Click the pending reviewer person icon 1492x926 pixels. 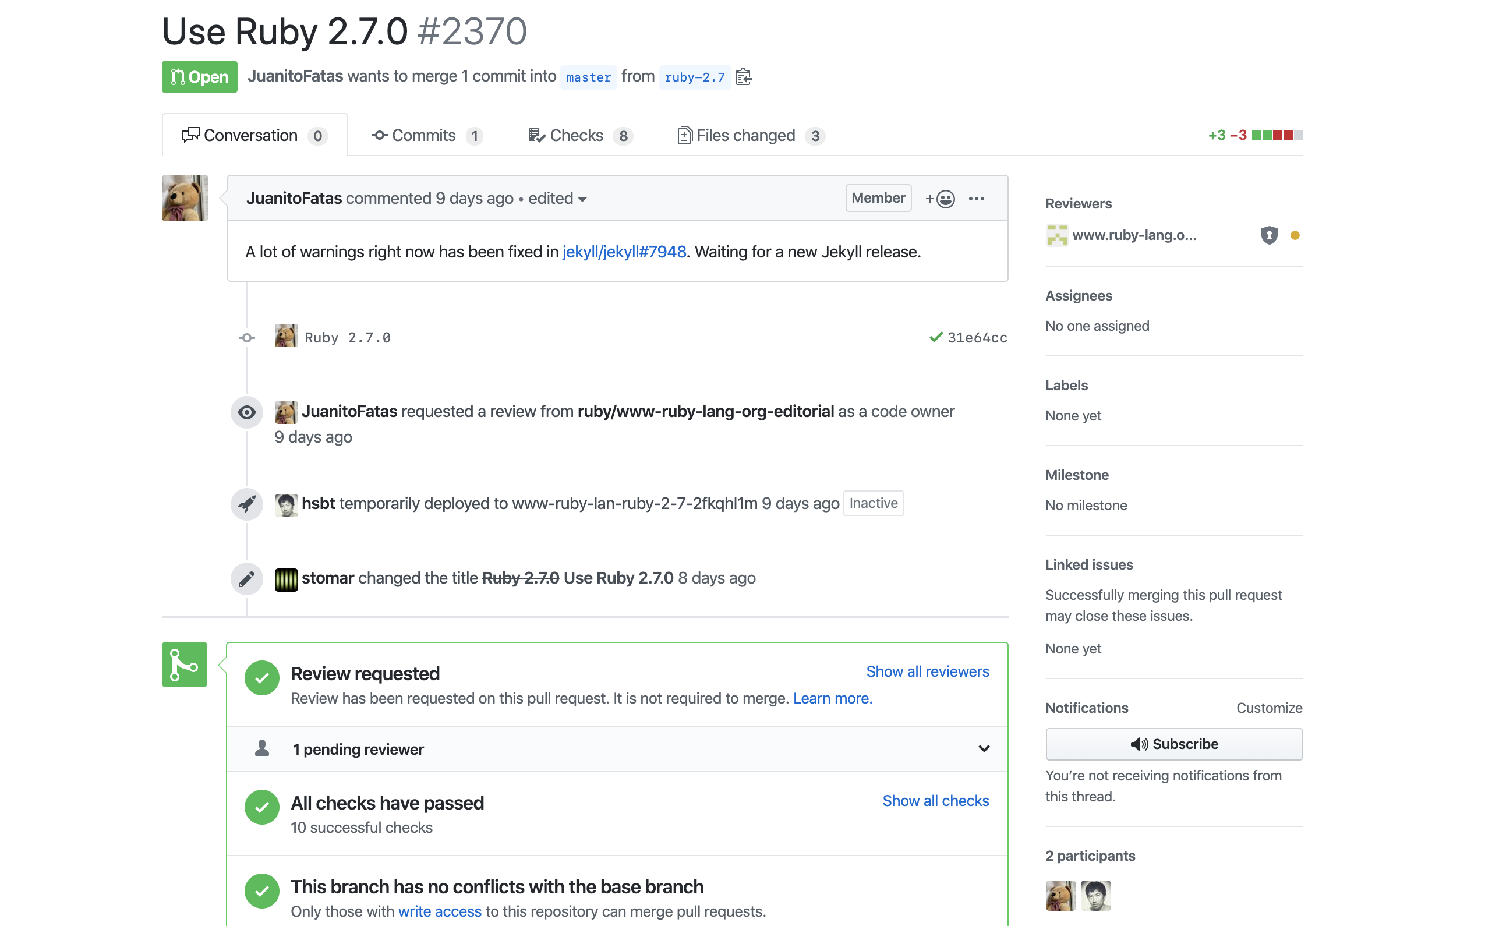tap(262, 748)
